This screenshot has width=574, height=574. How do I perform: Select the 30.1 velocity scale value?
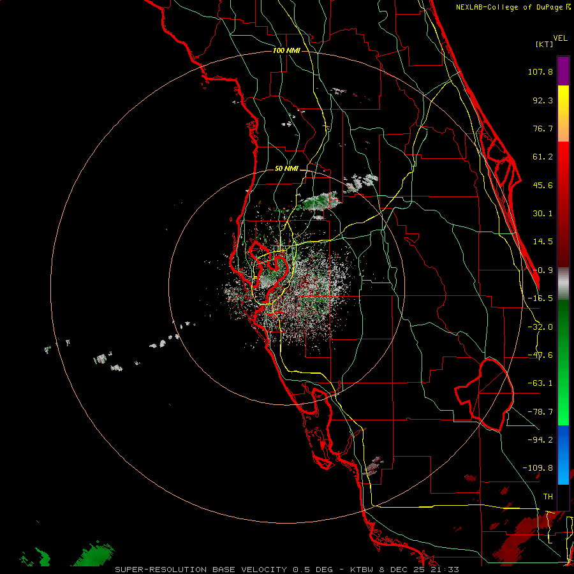click(x=543, y=214)
